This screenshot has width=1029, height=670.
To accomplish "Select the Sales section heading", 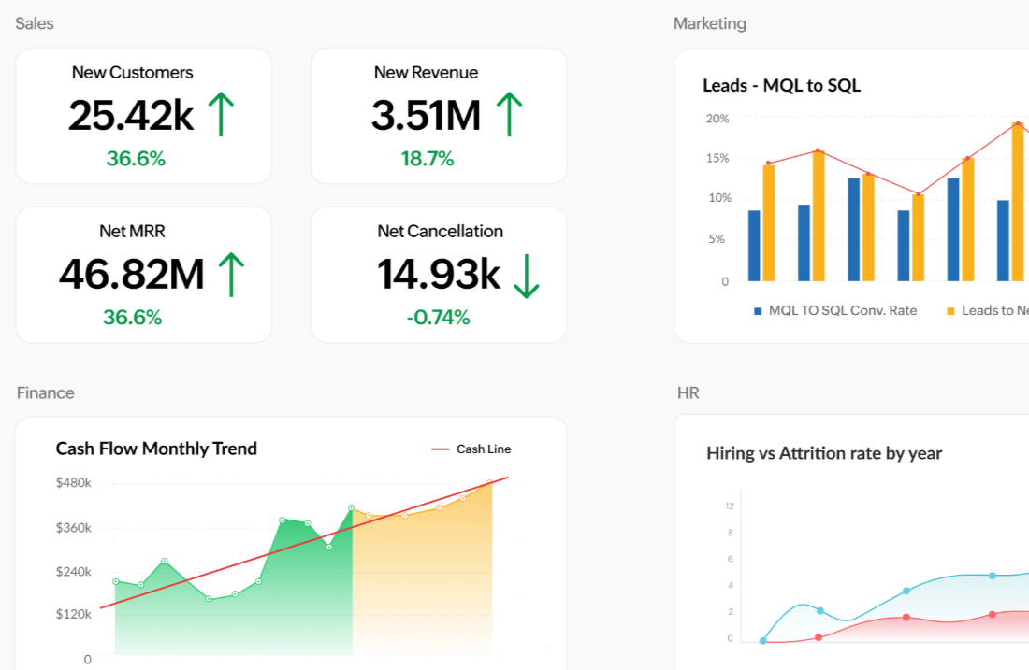I will pos(35,23).
